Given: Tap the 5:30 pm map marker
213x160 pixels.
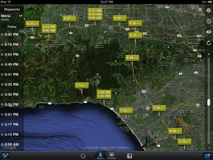Looking at the screenshot, I should [x=159, y=108].
